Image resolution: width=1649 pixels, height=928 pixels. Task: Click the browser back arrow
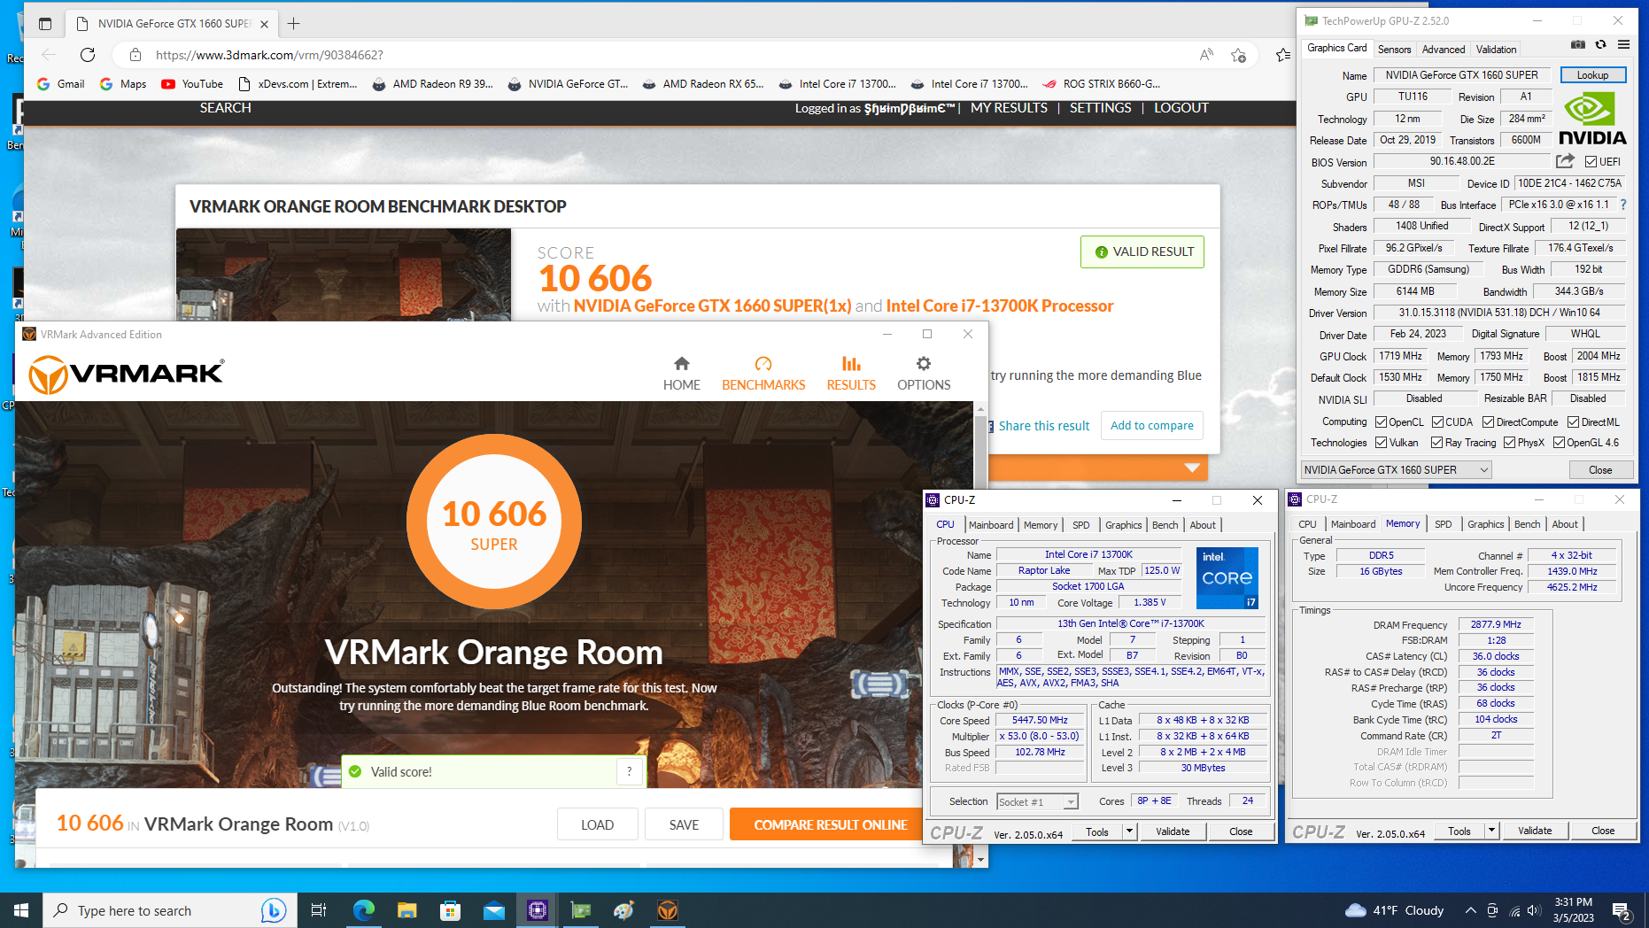point(48,55)
